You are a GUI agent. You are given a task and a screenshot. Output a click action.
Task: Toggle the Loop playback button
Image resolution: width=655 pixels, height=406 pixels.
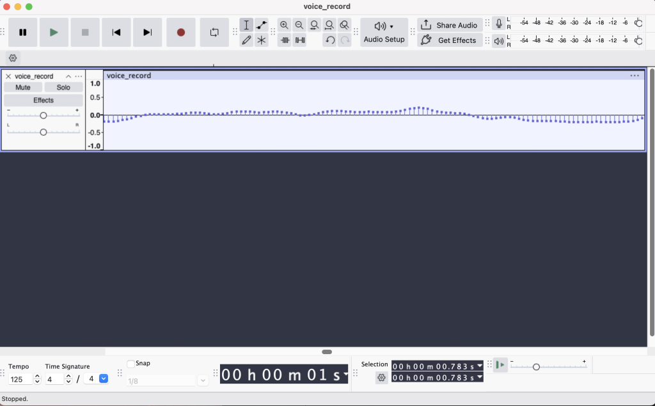[214, 33]
